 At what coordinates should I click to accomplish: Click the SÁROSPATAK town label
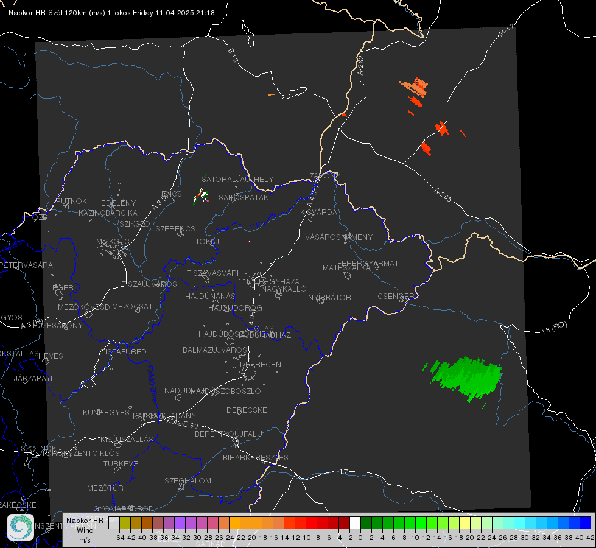[244, 197]
